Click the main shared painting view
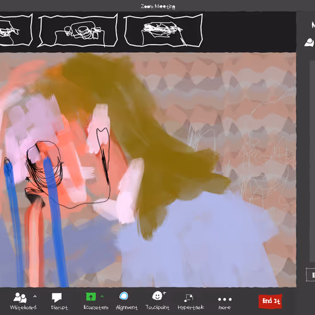The height and width of the screenshot is (315, 315). pos(148,170)
